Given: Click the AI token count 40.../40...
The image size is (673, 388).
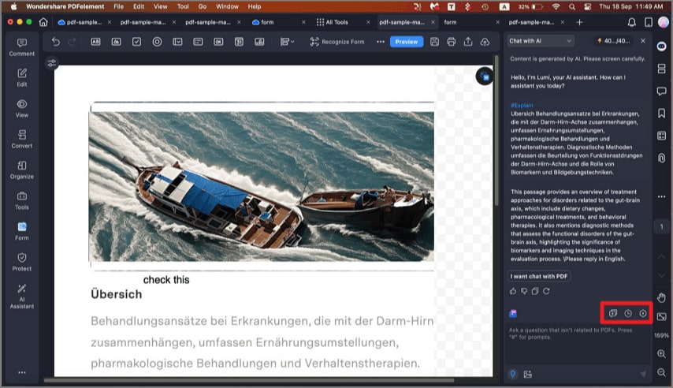Looking at the screenshot, I should pyautogui.click(x=614, y=41).
